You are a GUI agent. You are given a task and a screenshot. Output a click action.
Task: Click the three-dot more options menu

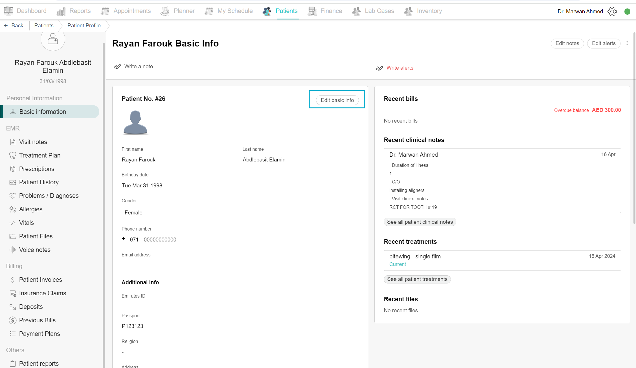pos(627,43)
